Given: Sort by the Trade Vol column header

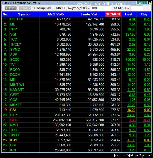Looking at the screenshot, I should [x=89, y=14].
